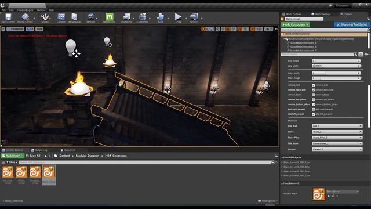Open View Options in Content Browser

click(x=268, y=201)
